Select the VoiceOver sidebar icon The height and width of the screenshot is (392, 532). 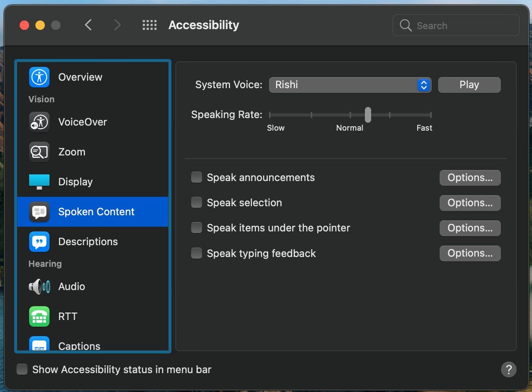(39, 122)
